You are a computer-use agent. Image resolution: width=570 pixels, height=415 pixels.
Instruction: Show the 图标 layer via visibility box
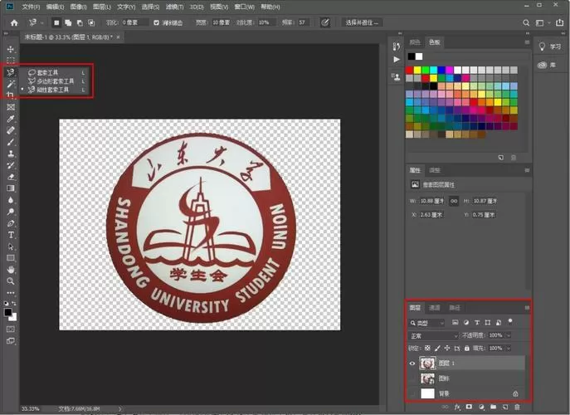[x=412, y=378]
